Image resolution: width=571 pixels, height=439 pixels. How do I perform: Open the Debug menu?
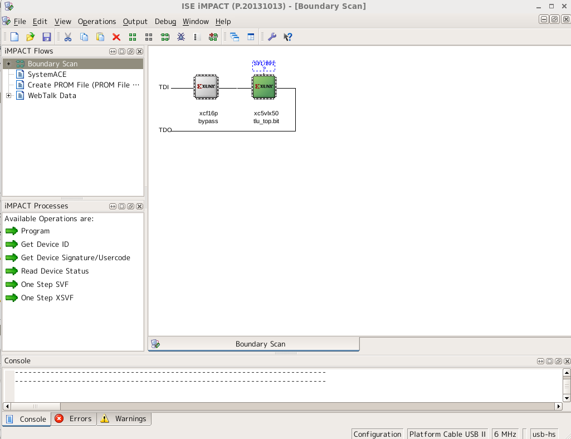(x=165, y=22)
